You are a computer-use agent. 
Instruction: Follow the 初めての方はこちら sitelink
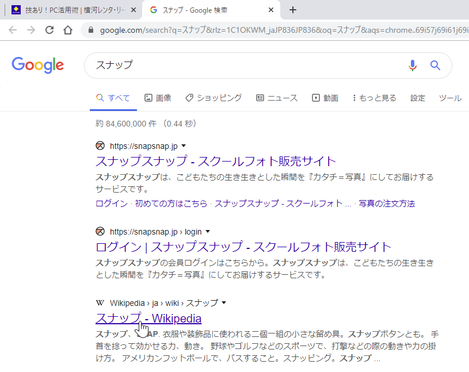(x=171, y=204)
